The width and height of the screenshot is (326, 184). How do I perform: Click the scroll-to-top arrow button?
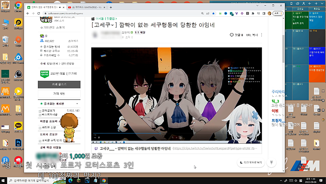271,162
